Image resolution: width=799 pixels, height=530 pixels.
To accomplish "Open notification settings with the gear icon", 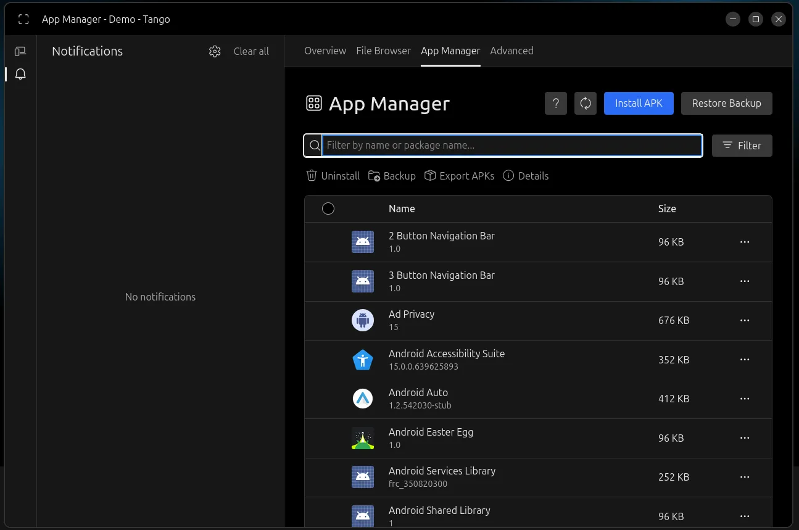I will (215, 51).
